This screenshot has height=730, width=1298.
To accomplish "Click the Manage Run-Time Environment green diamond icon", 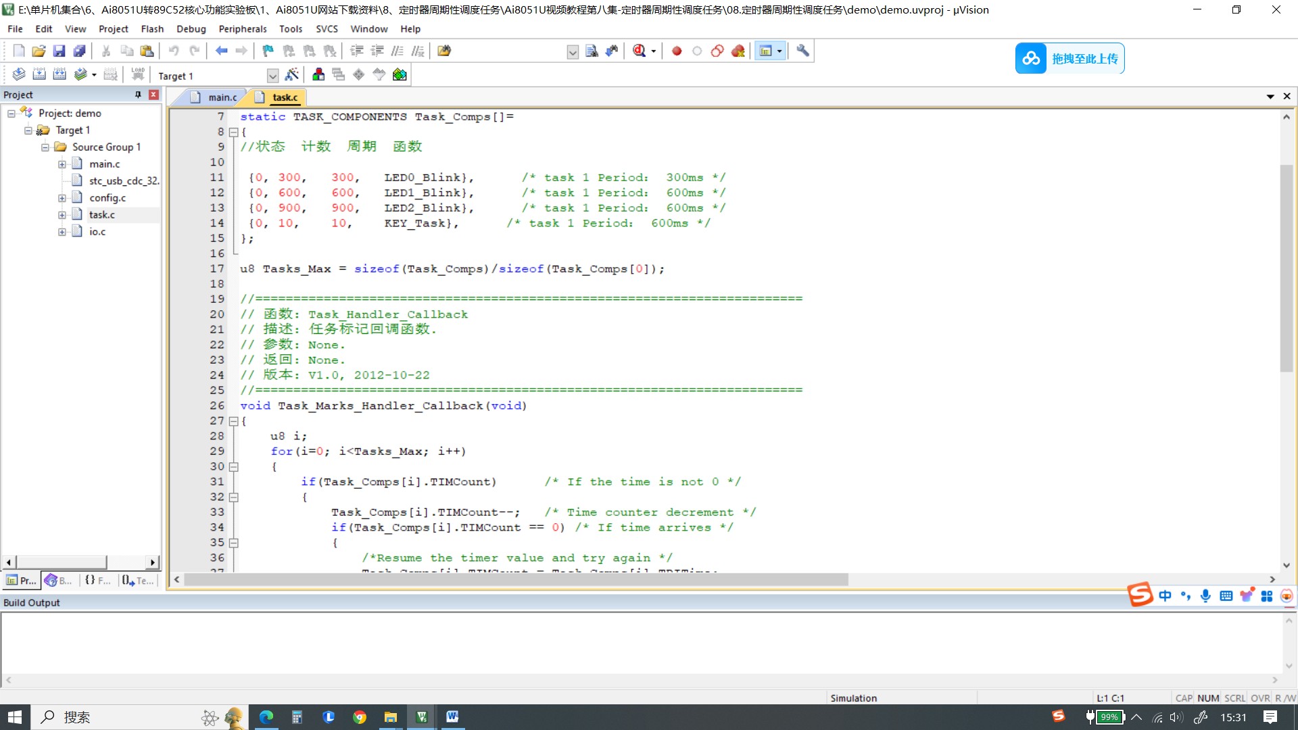I will click(x=359, y=74).
